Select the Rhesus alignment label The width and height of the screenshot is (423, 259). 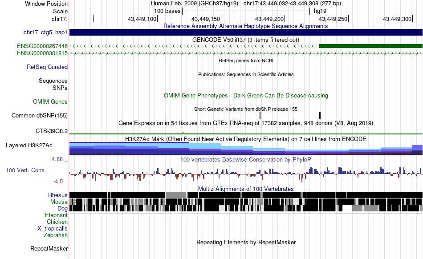[58, 195]
